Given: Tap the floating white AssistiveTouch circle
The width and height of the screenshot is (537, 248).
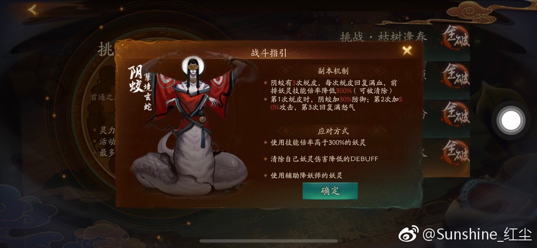Looking at the screenshot, I should click(511, 120).
